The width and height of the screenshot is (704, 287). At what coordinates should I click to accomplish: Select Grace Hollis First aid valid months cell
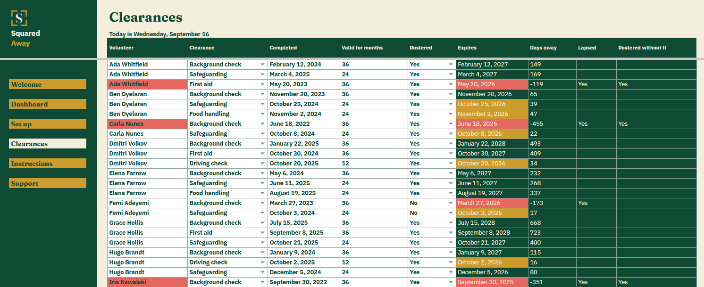(x=374, y=233)
